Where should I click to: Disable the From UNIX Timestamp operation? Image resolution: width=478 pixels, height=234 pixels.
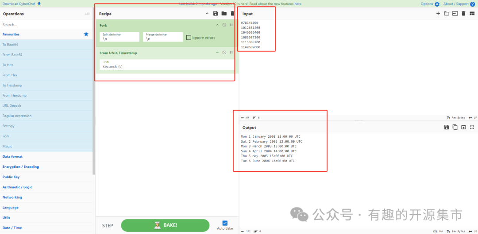224,53
